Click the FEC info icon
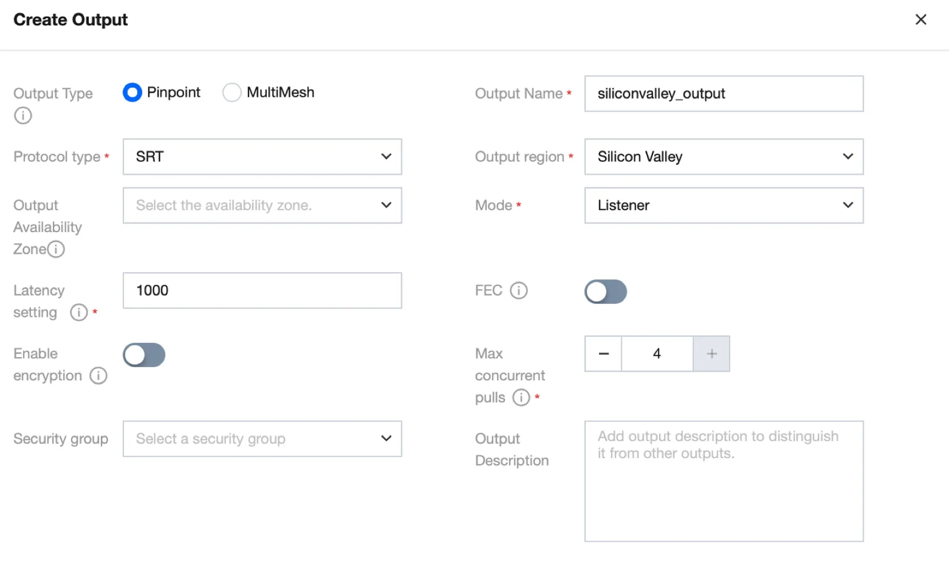 click(518, 291)
